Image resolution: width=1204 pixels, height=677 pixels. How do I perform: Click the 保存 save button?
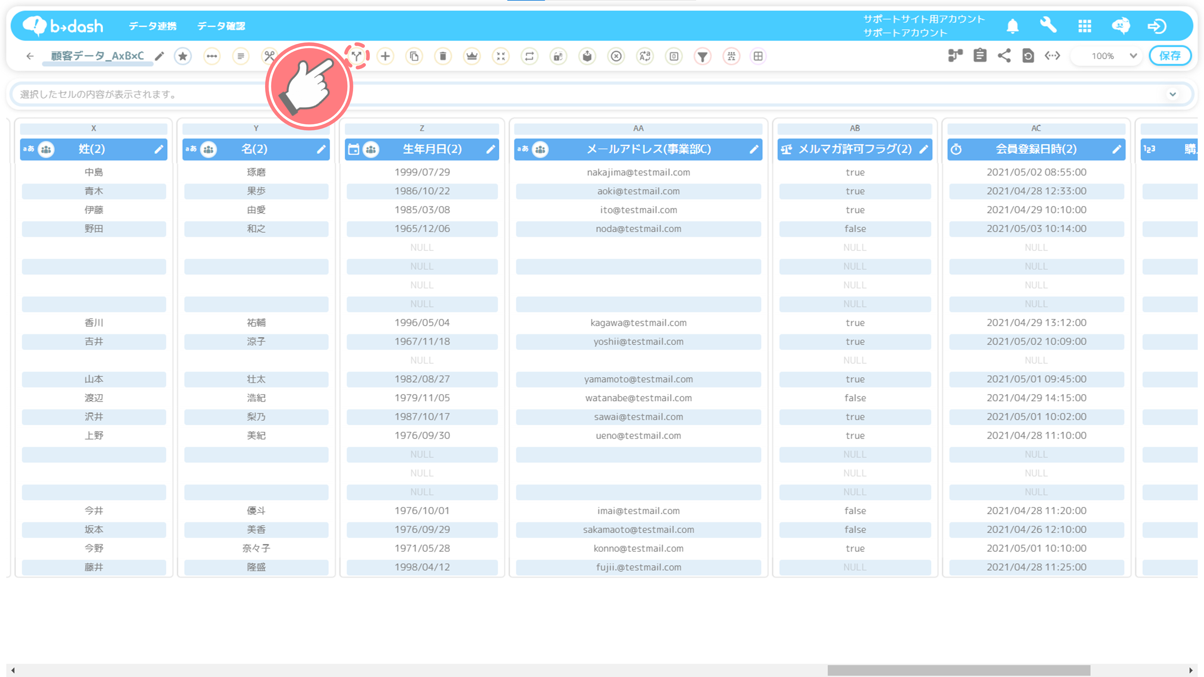click(x=1170, y=56)
